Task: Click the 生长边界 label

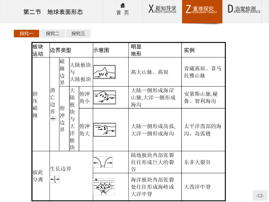Action: coord(61,169)
